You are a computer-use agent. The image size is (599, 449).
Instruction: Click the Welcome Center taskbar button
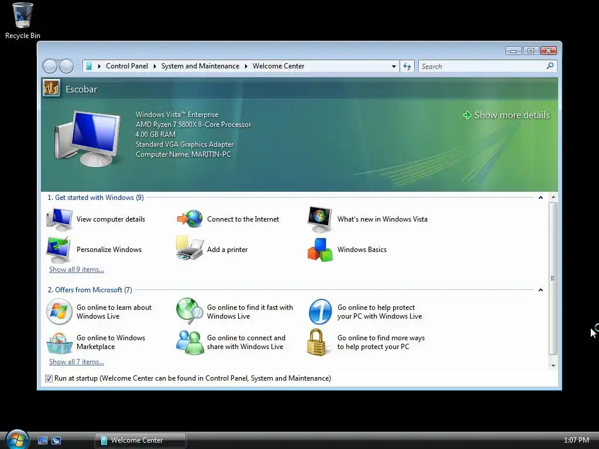coord(140,440)
